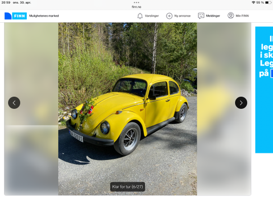Go to previous image with left arrow

(14, 102)
